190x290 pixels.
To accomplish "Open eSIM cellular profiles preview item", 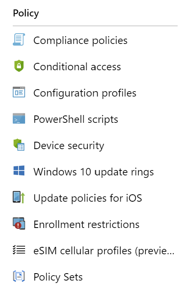I will (104, 251).
